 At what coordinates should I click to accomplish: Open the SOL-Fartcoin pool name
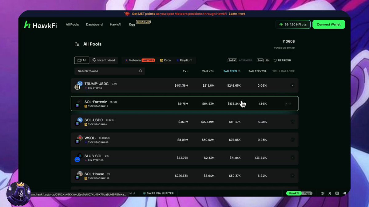97,102
